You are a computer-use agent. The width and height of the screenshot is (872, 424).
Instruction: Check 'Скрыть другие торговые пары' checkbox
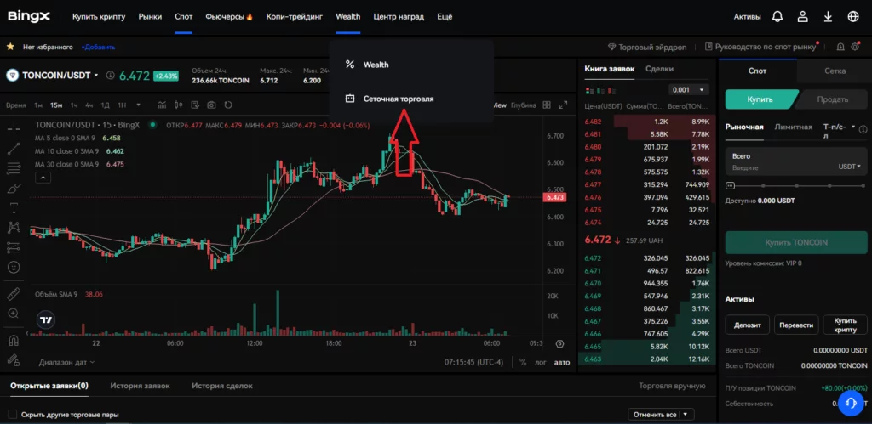point(13,415)
